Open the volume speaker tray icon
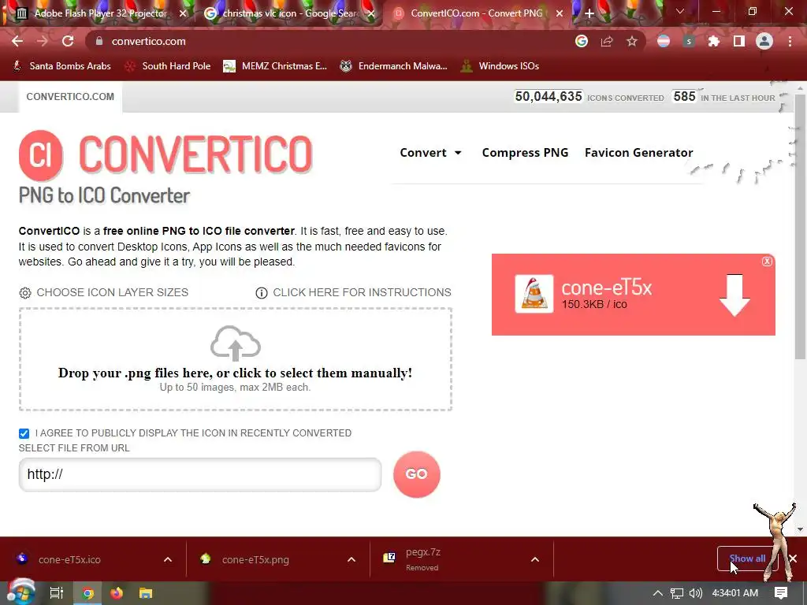 point(695,593)
